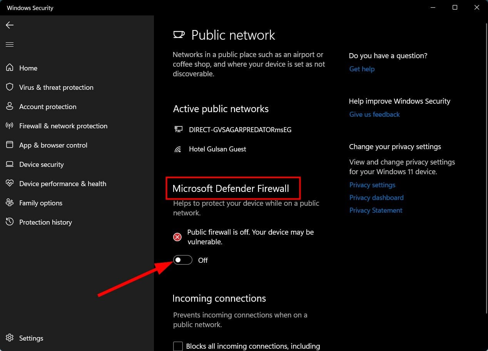
Task: Select the Family options people icon
Action: coord(10,203)
